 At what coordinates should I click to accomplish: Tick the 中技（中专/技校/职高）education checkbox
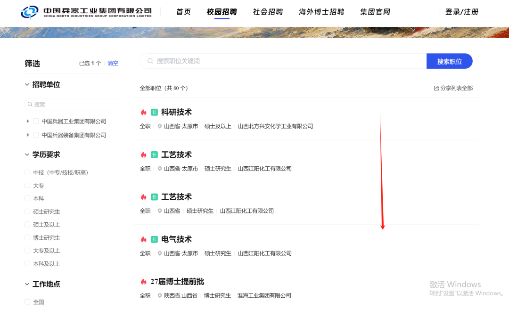point(27,172)
